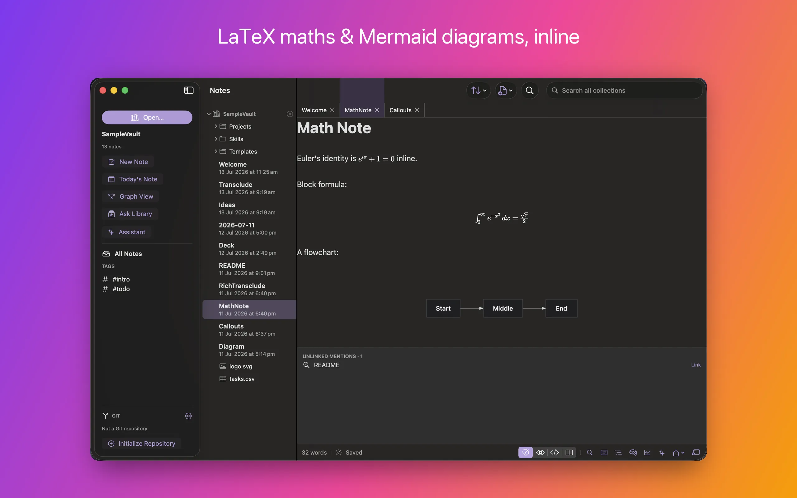Image resolution: width=797 pixels, height=498 pixels.
Task: Click the 32 words count
Action: [x=314, y=453]
